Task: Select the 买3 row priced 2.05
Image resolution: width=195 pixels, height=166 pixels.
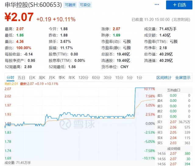Action: pos(174,133)
